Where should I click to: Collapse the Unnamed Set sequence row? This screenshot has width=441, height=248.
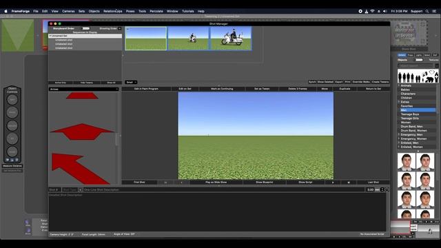(x=50, y=36)
